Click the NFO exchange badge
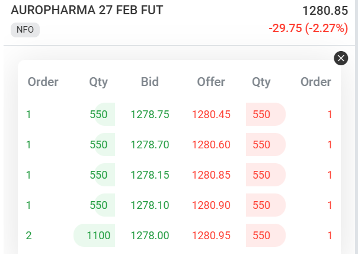 25,30
